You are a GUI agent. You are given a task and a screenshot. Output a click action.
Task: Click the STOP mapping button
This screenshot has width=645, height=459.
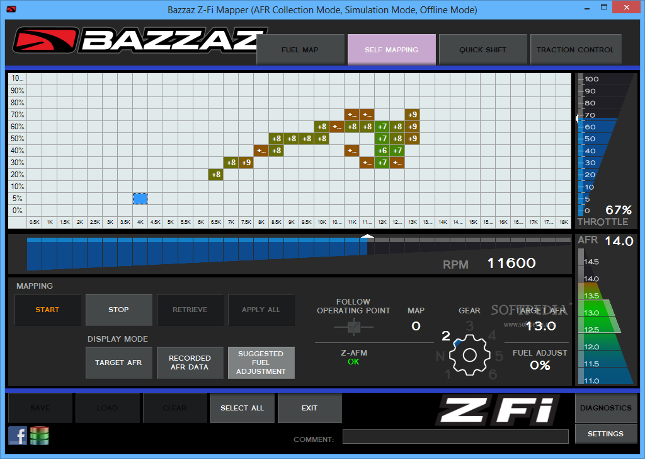[x=118, y=310]
